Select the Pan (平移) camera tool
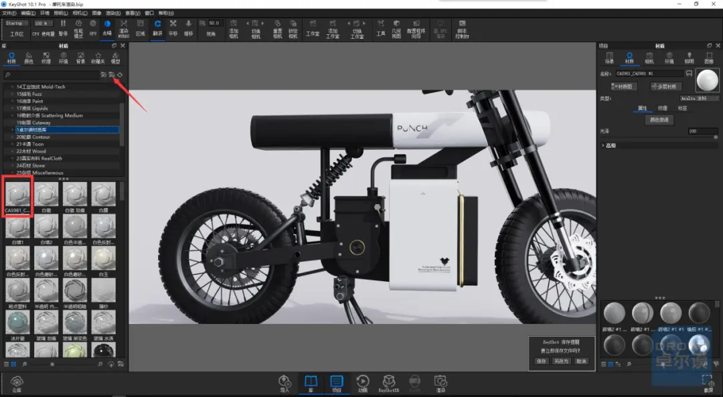The image size is (723, 397). (173, 27)
